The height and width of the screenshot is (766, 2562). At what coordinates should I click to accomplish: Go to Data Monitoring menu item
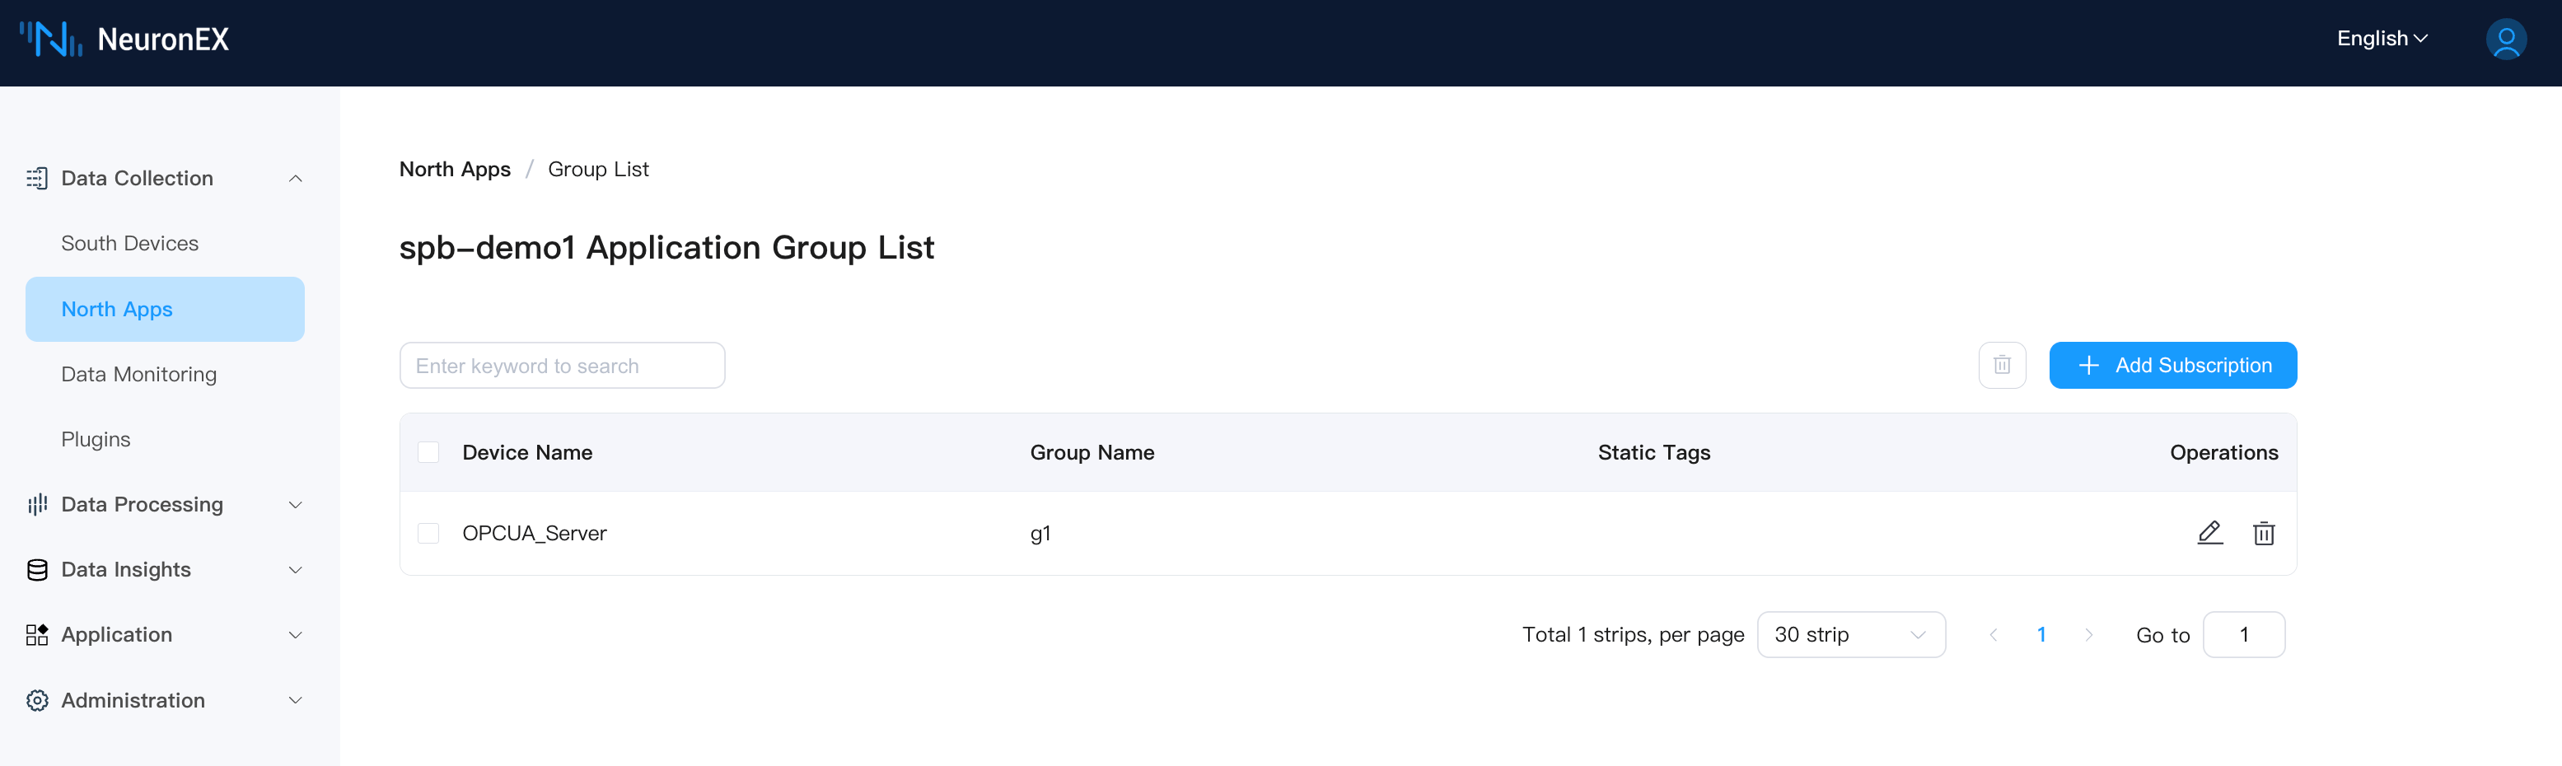coord(138,374)
